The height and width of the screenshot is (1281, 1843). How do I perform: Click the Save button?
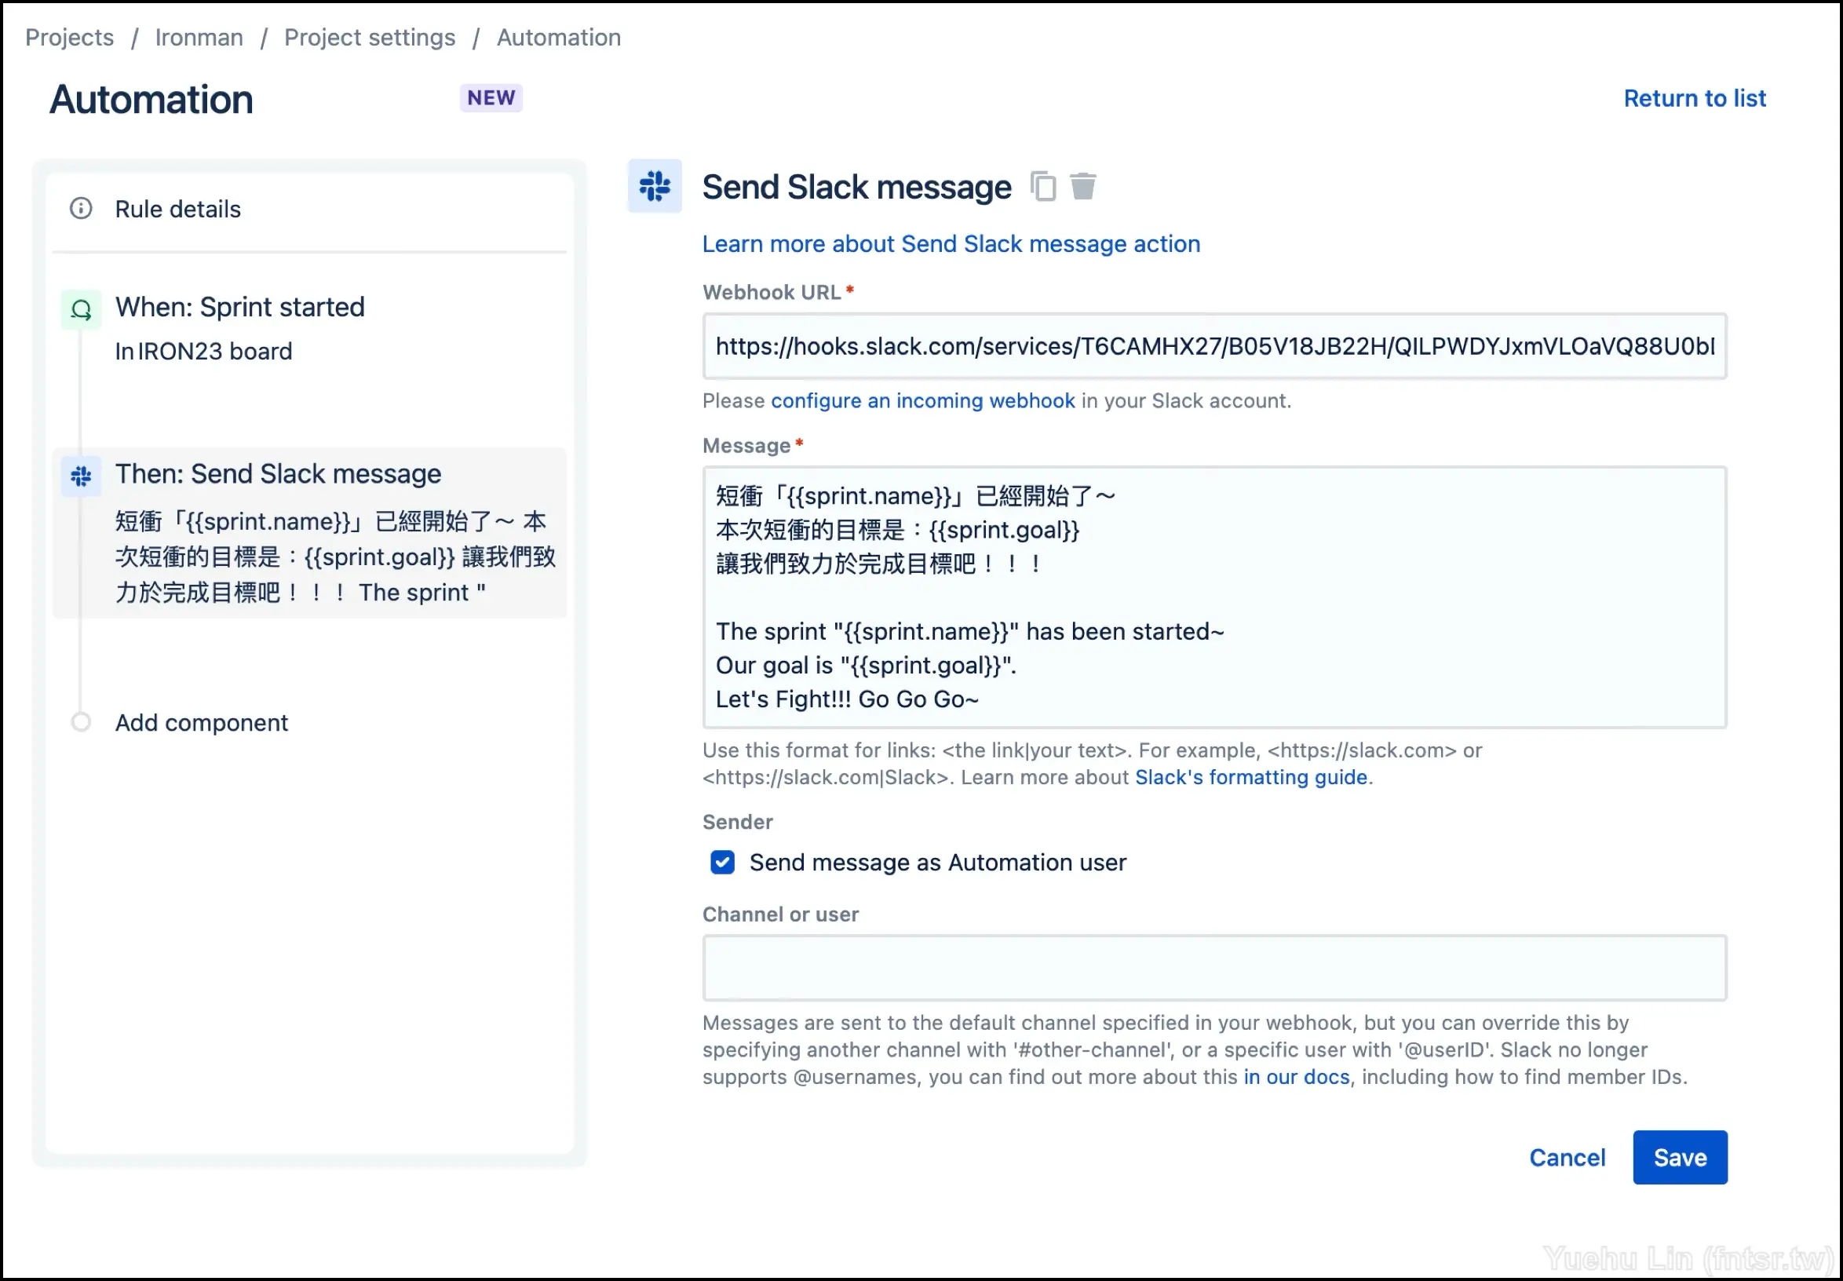click(1680, 1158)
